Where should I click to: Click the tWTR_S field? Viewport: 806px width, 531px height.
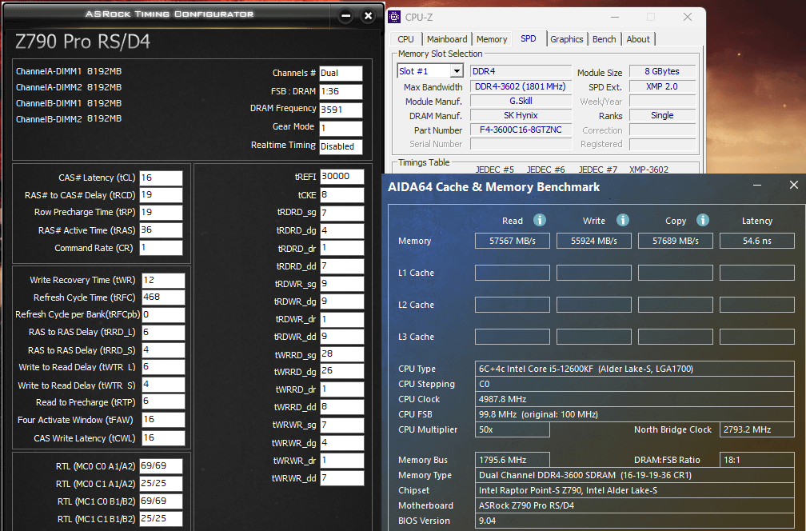163,385
